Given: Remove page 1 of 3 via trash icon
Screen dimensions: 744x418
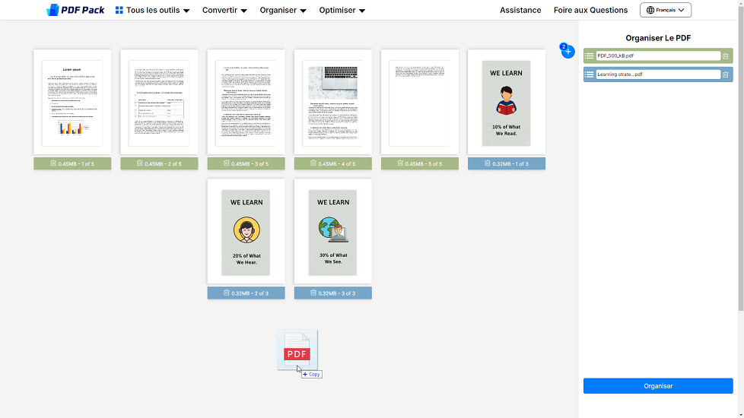Looking at the screenshot, I should (488, 163).
